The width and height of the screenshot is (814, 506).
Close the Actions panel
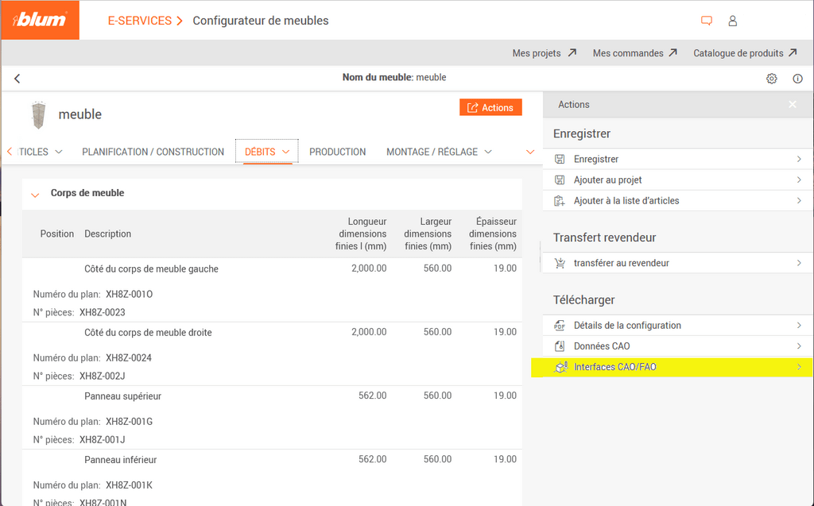tap(792, 105)
